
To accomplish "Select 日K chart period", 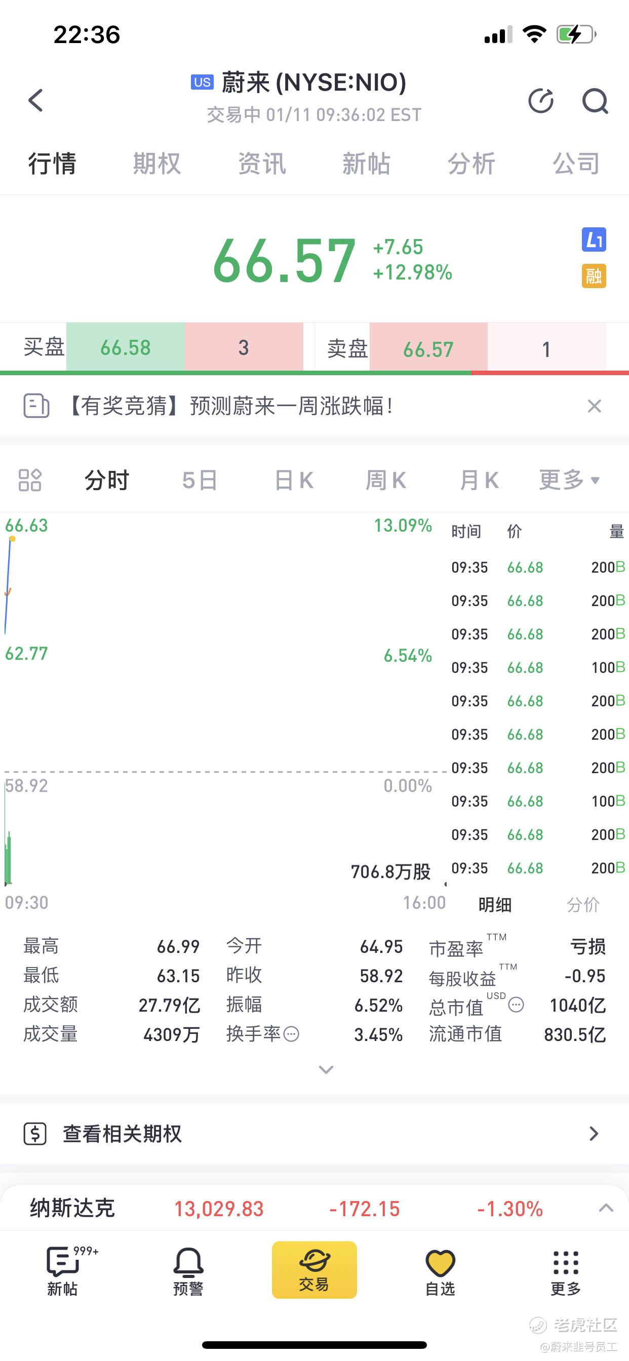I will 294,479.
